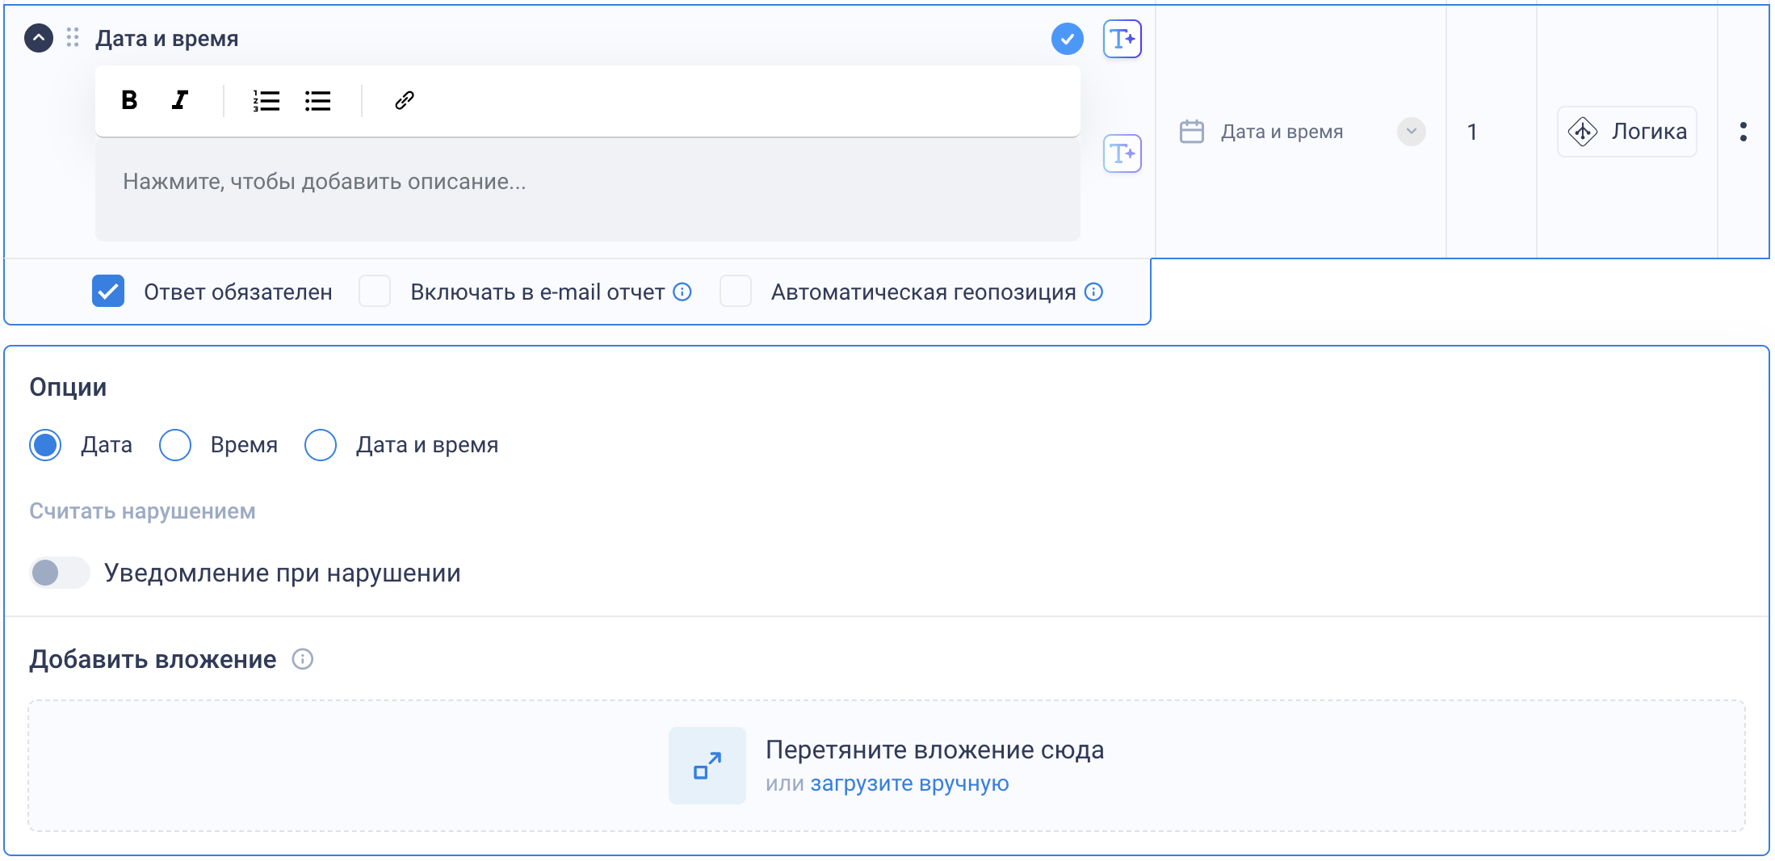Click the blue checkmark confirm icon
The height and width of the screenshot is (861, 1775).
1067,39
